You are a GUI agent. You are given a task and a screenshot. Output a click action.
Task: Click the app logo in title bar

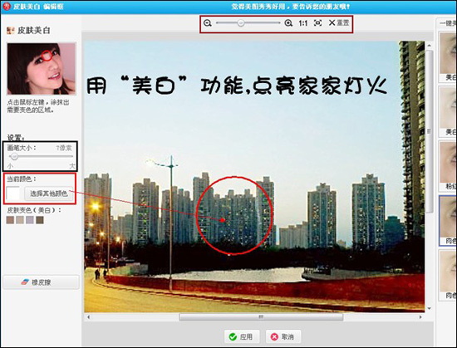[x=6, y=6]
